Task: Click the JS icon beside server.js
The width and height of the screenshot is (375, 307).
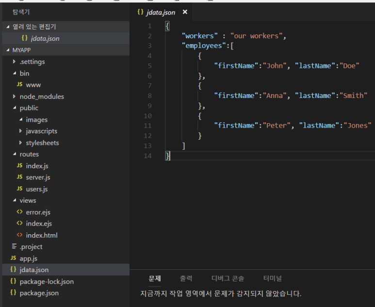Action: coord(20,178)
